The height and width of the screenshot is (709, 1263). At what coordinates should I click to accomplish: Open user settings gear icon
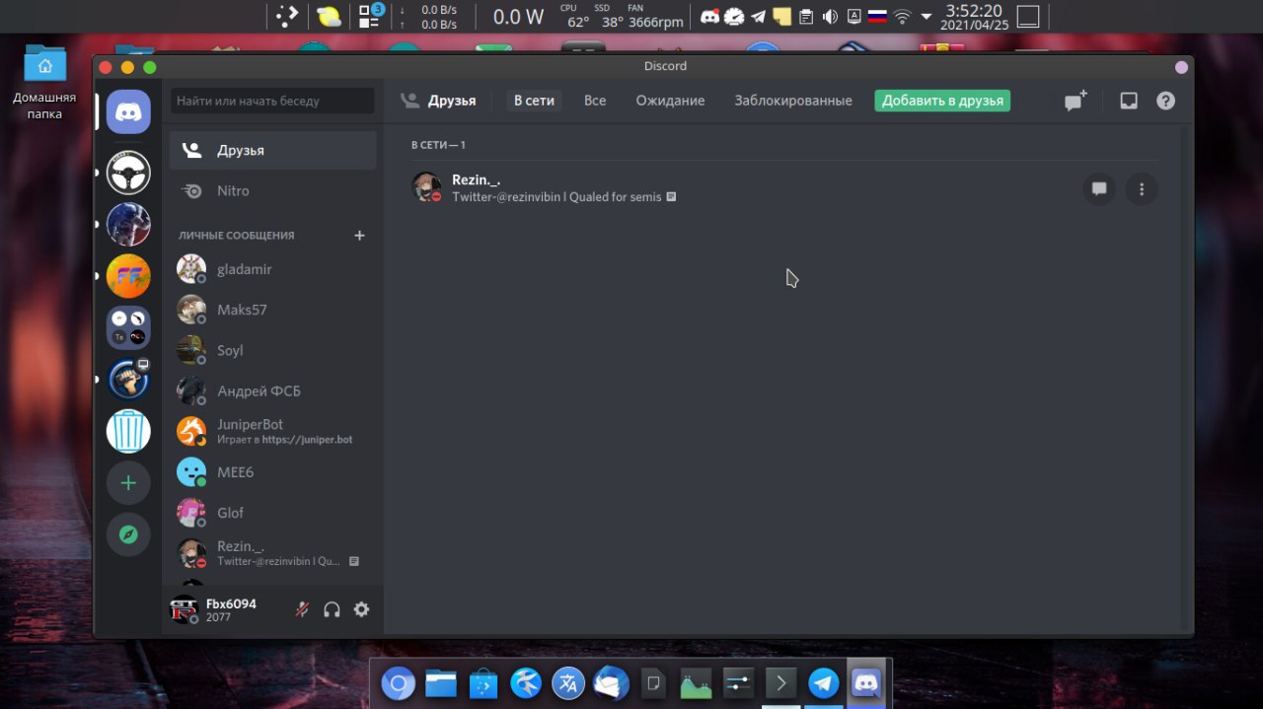point(361,609)
